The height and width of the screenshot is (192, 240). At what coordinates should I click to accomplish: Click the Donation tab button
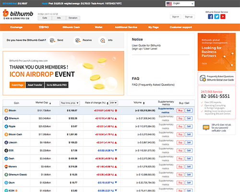(x=73, y=18)
